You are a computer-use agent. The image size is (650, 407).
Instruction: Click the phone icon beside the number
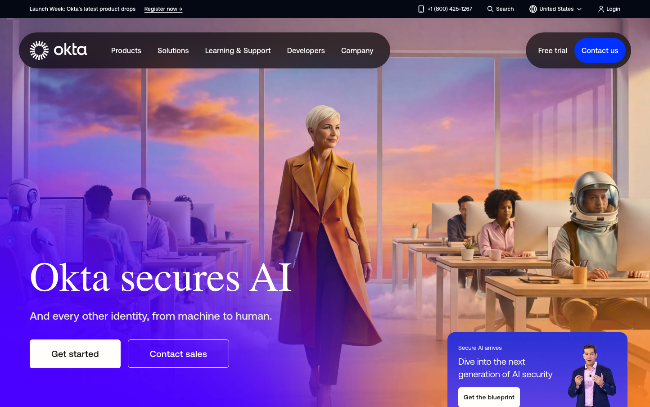click(421, 9)
